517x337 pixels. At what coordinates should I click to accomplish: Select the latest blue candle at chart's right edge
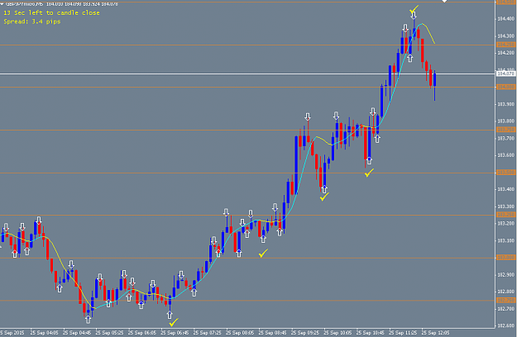(x=435, y=80)
